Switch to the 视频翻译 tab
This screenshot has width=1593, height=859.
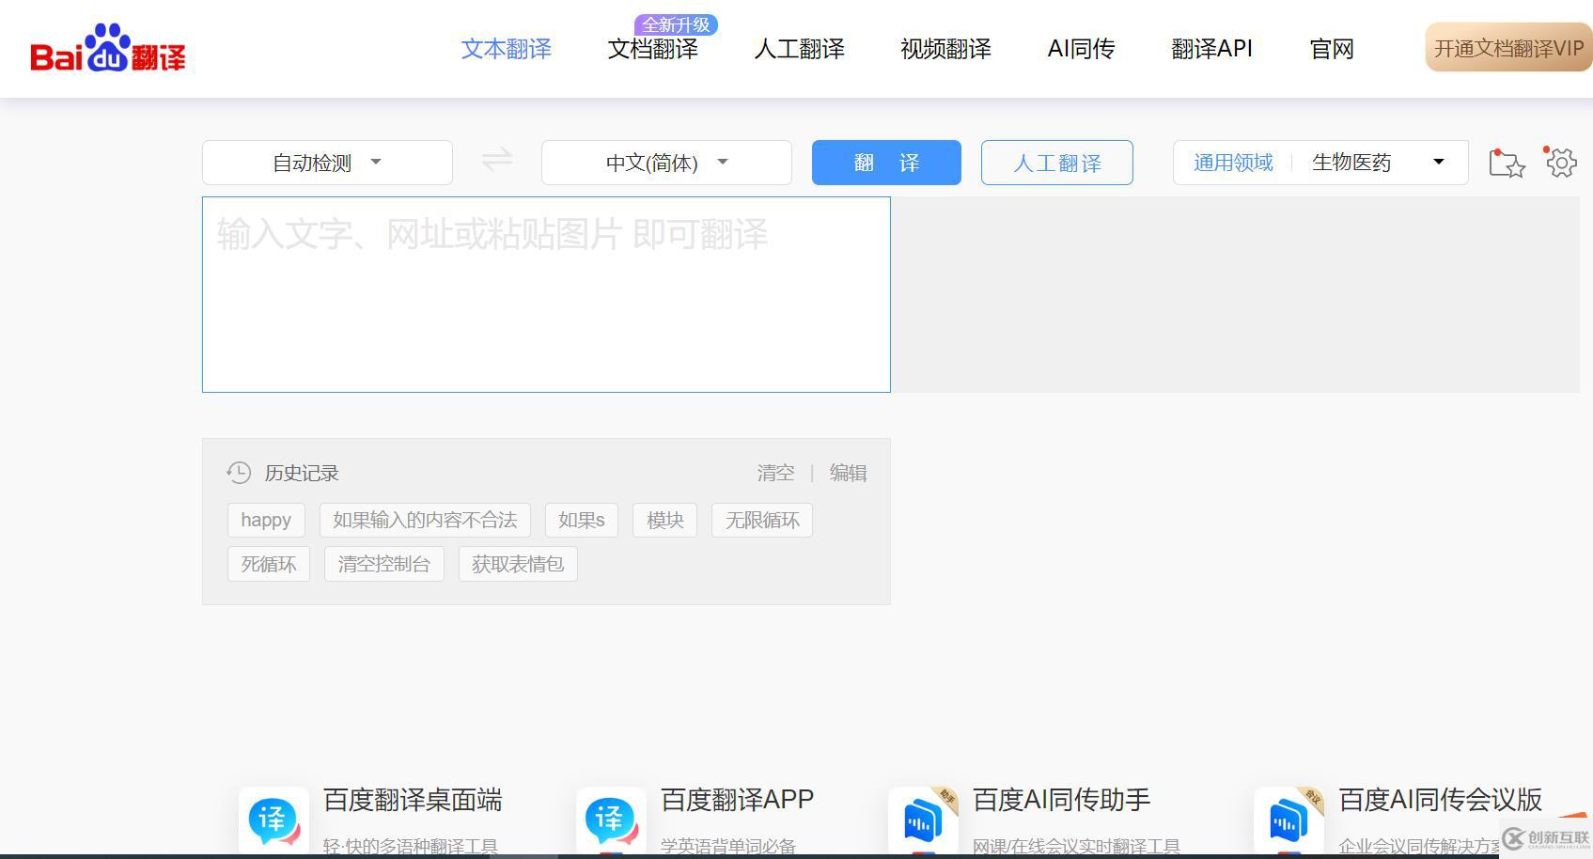(x=945, y=50)
